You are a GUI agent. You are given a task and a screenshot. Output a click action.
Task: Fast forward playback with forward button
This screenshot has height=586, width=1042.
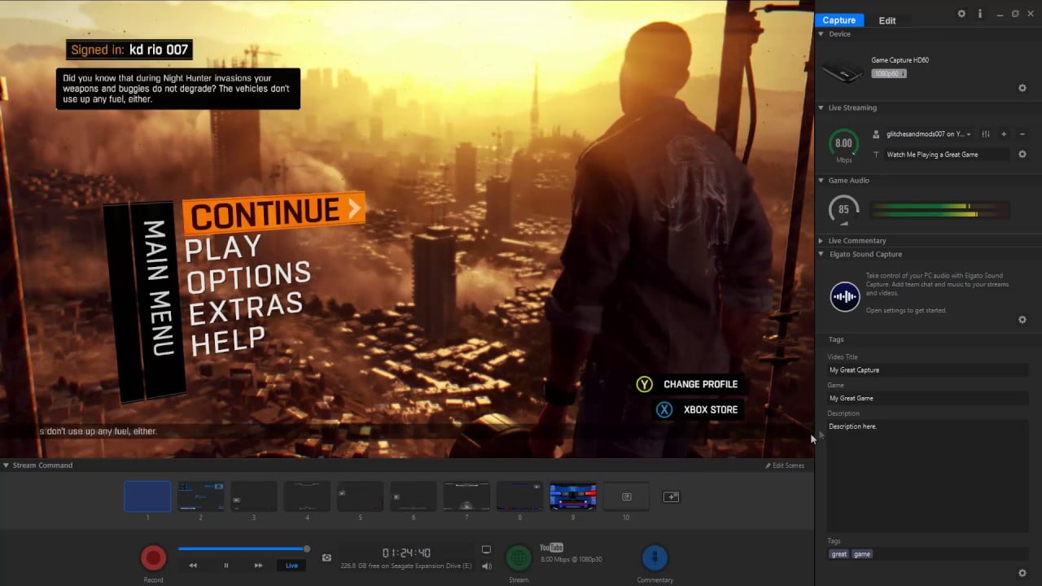[258, 565]
